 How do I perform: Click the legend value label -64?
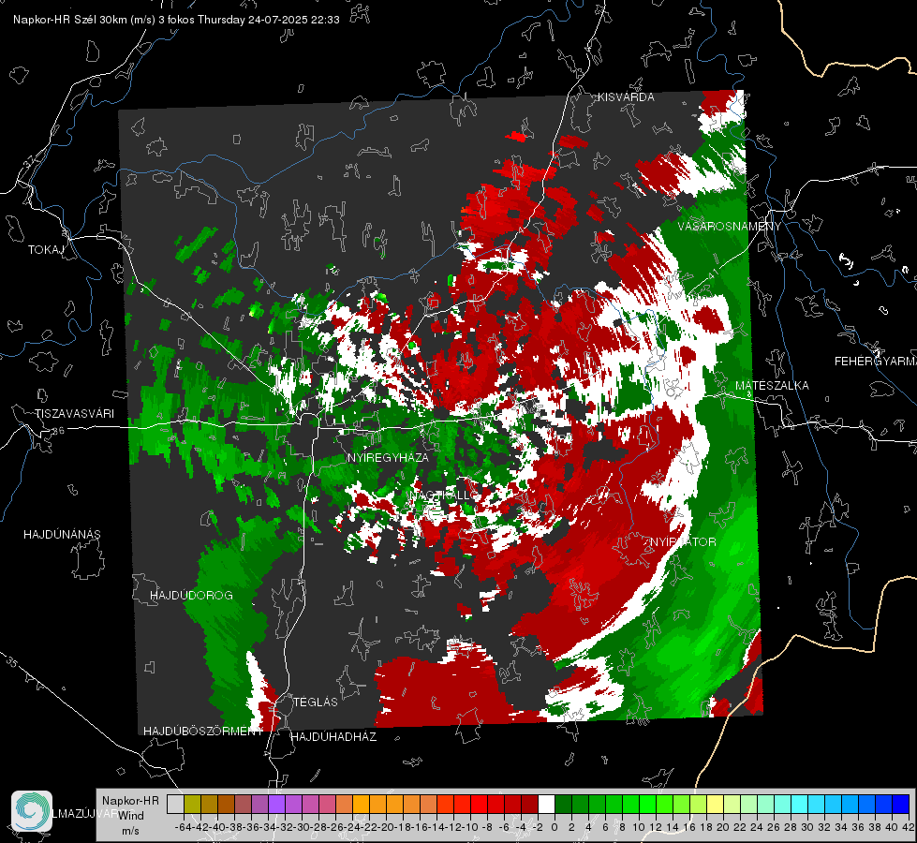pos(184,827)
